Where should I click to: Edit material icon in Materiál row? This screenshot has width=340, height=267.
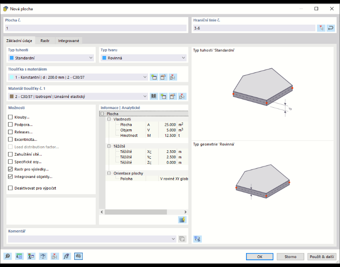pos(173,97)
